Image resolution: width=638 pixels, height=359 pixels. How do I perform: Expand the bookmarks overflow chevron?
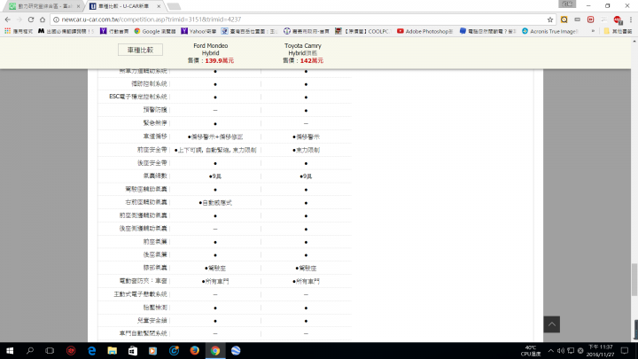click(x=593, y=31)
